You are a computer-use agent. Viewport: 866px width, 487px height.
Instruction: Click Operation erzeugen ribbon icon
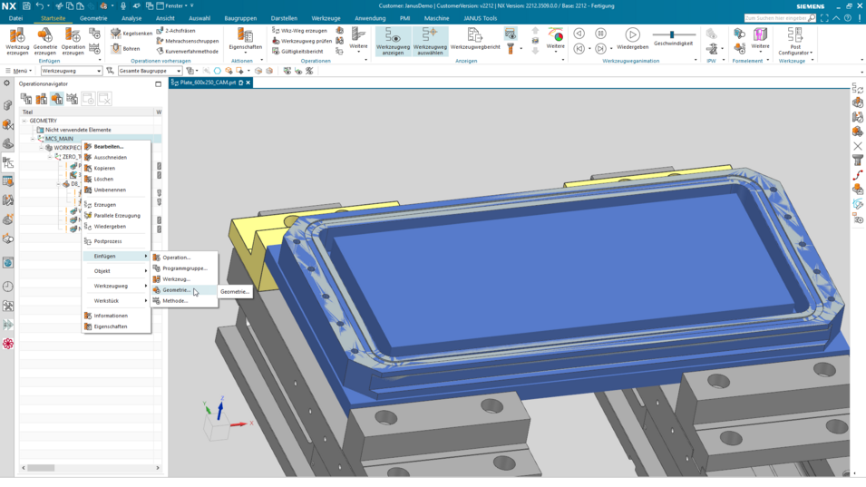[x=73, y=42]
